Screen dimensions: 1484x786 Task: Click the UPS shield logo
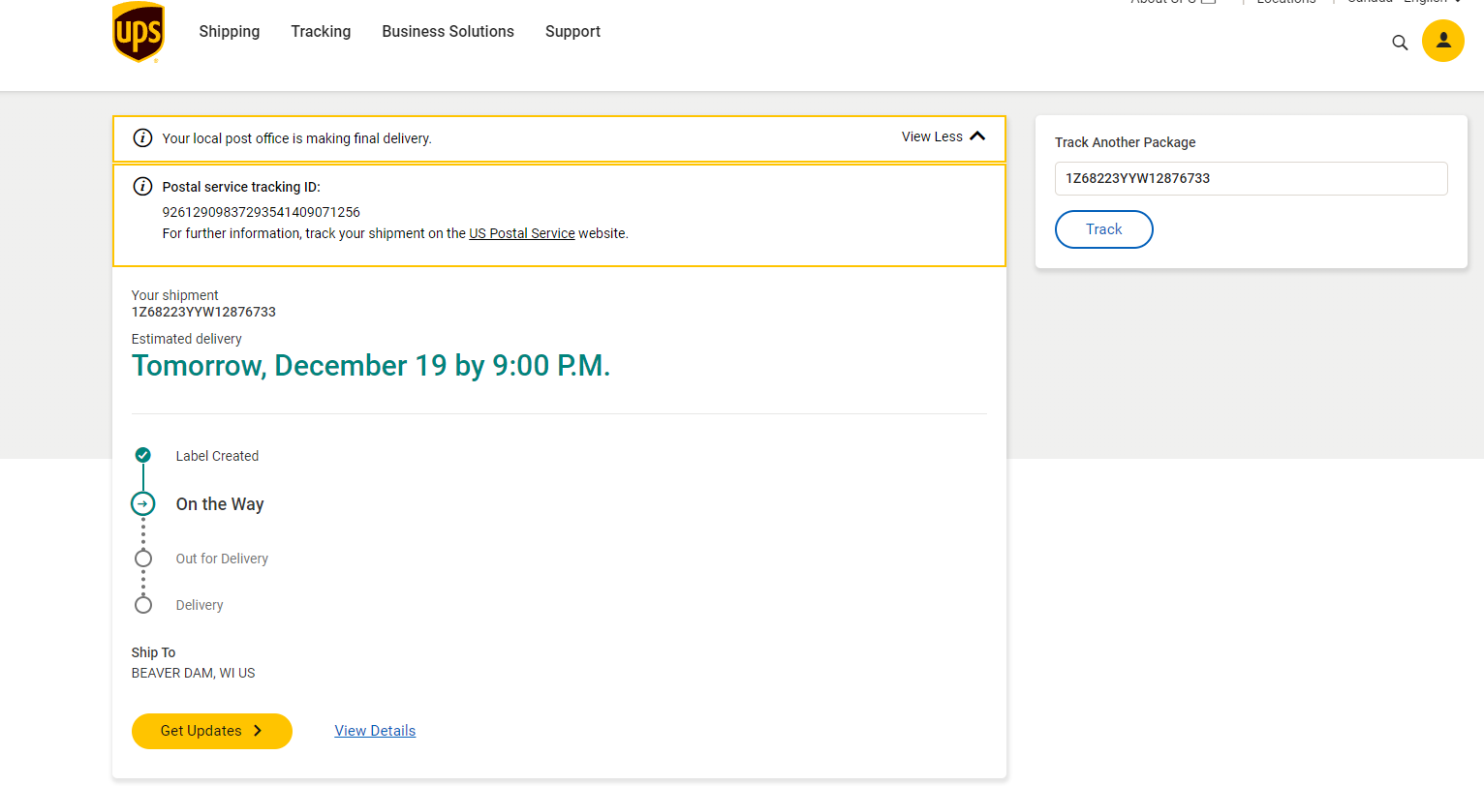[139, 32]
